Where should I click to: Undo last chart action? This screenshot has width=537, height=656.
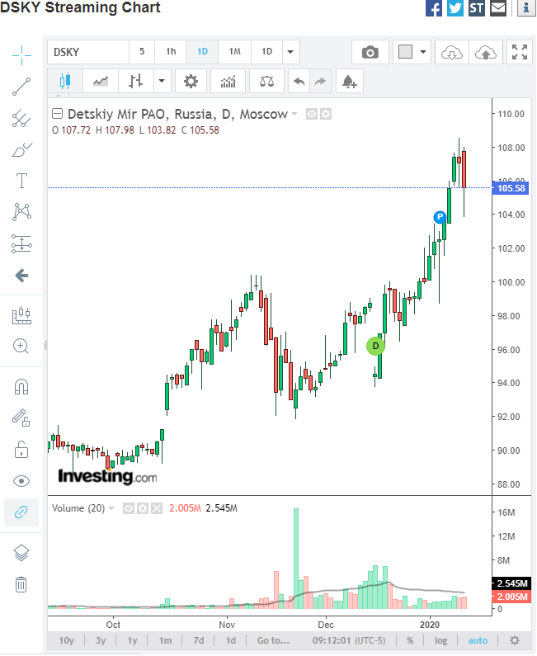(x=299, y=81)
